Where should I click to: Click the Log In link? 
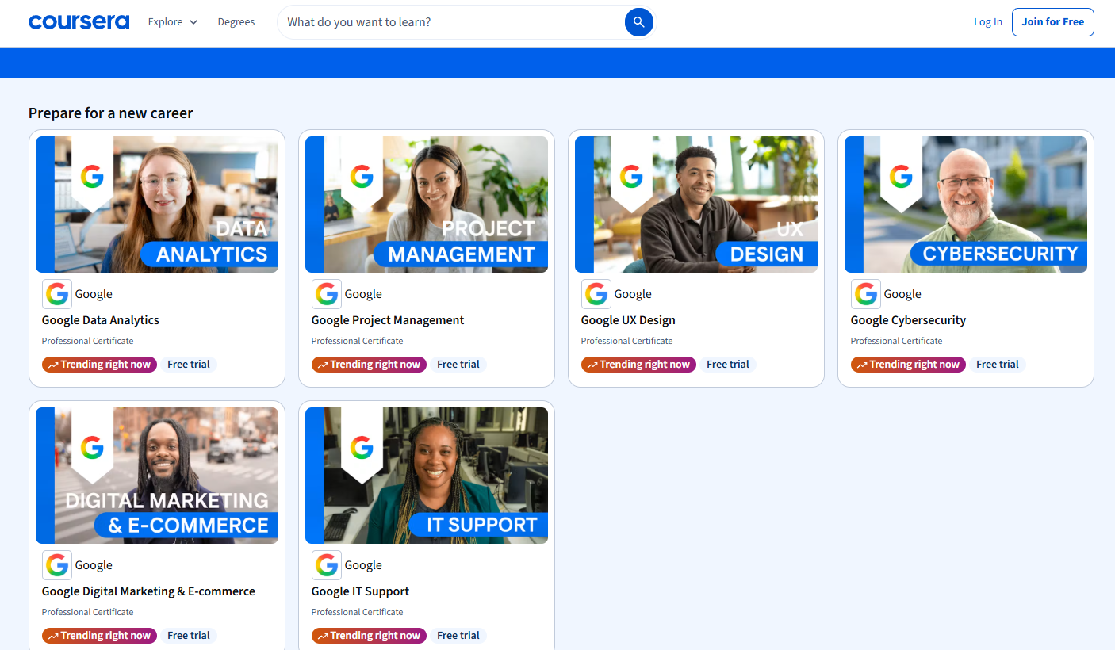pyautogui.click(x=988, y=22)
